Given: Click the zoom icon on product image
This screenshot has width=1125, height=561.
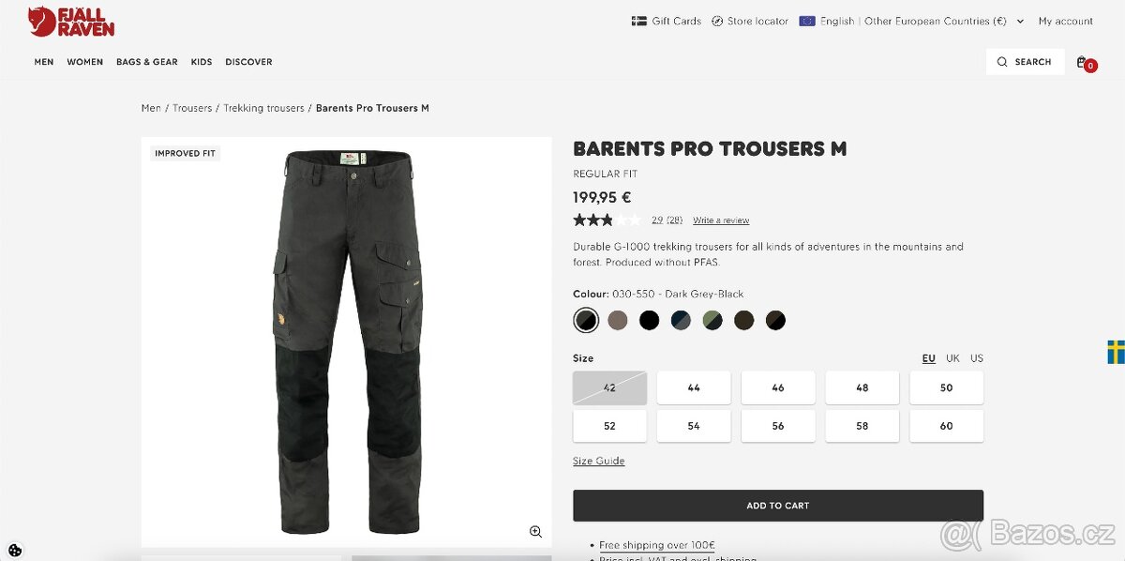Looking at the screenshot, I should pos(535,531).
